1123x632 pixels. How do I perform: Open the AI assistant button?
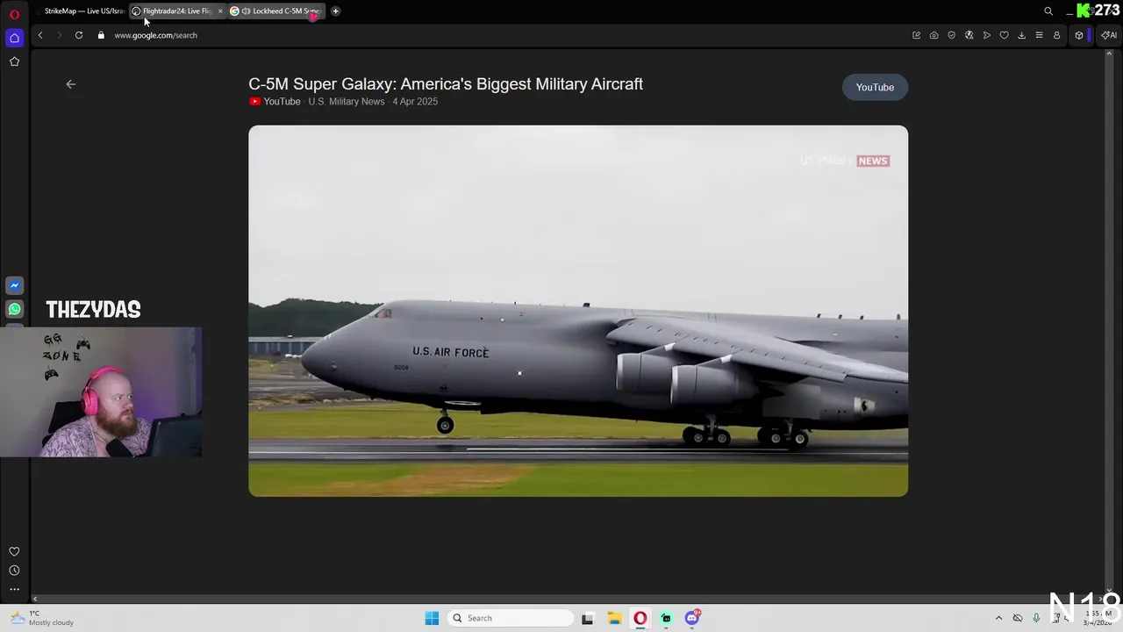point(1109,35)
